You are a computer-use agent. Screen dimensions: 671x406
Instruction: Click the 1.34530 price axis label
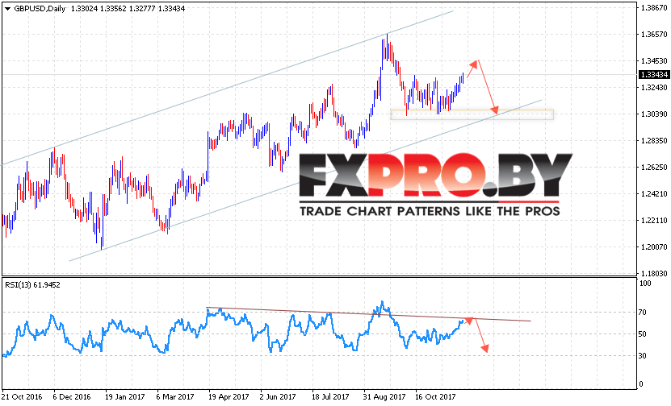pos(654,61)
